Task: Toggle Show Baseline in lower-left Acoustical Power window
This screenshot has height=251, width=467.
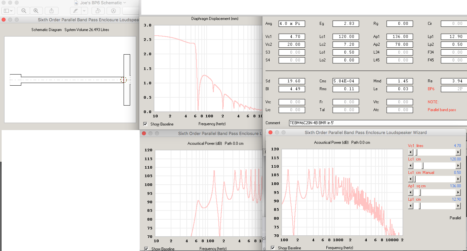Action: point(146,249)
